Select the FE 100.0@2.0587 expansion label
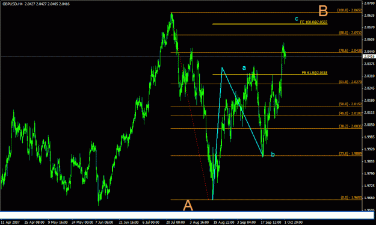Screen dimensions: 376x225 pyautogui.click(x=313, y=22)
